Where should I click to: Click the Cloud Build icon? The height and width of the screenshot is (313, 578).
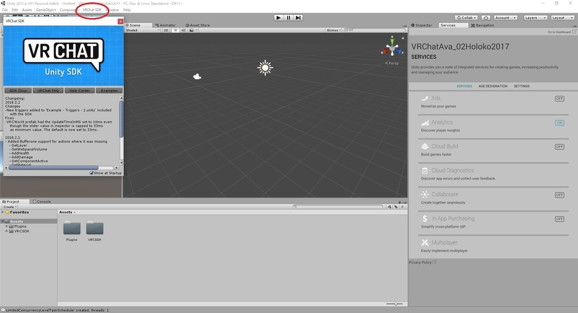(424, 146)
